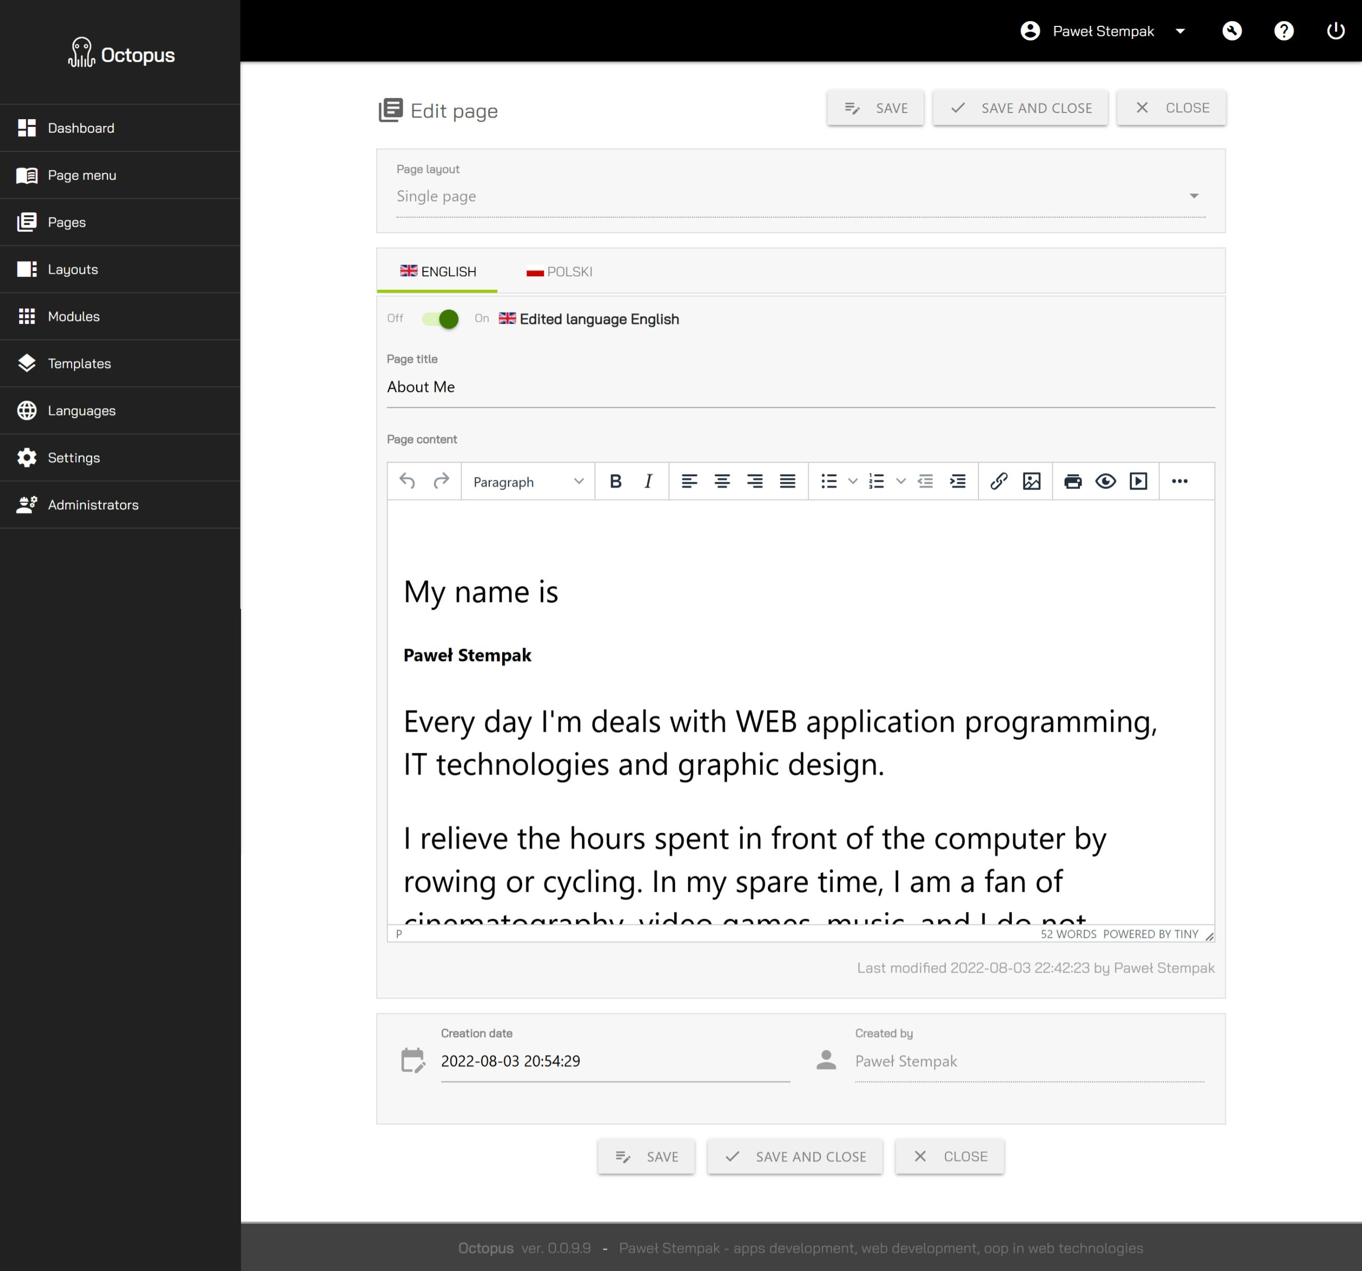Insert media with the play icon

point(1139,481)
